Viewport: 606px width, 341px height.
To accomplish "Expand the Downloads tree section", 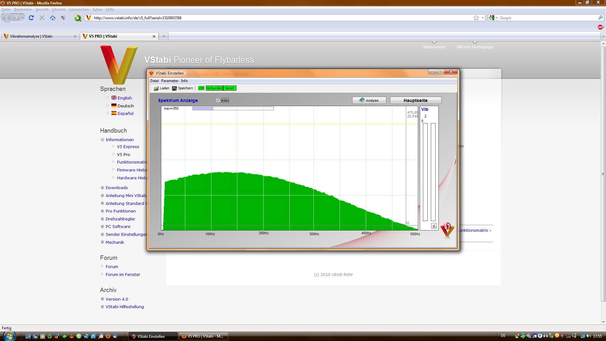I will [102, 188].
